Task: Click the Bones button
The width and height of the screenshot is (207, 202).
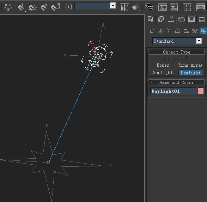Action: (163, 65)
